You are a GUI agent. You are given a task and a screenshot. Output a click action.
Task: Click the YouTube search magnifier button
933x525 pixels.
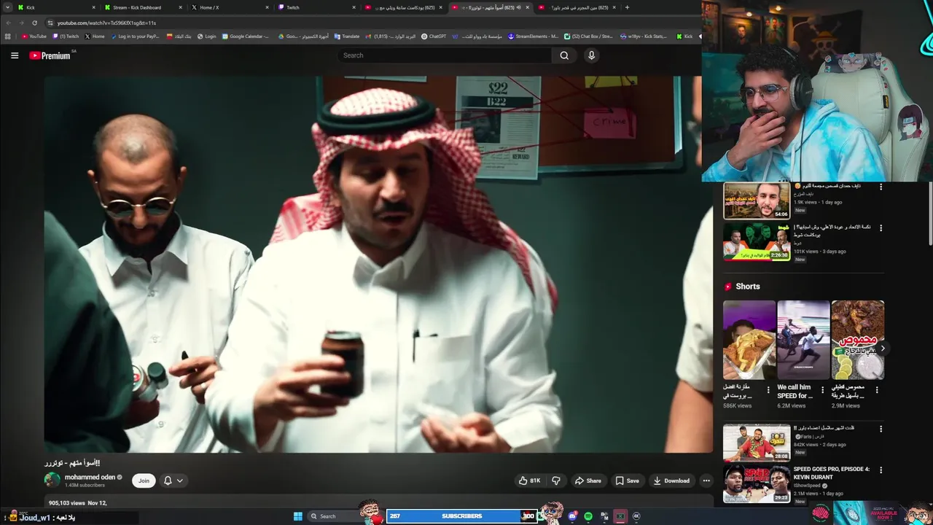tap(564, 55)
